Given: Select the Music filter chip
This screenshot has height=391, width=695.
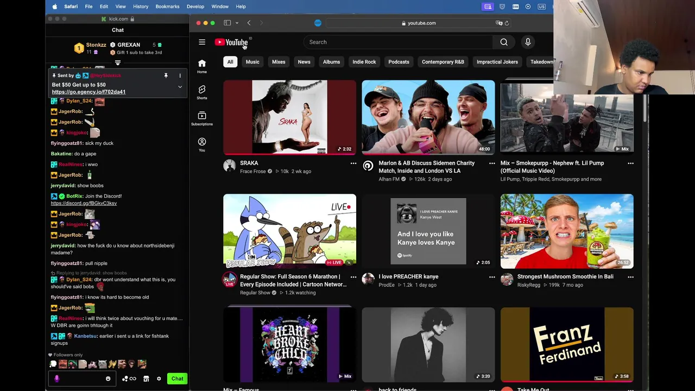Looking at the screenshot, I should click(252, 62).
